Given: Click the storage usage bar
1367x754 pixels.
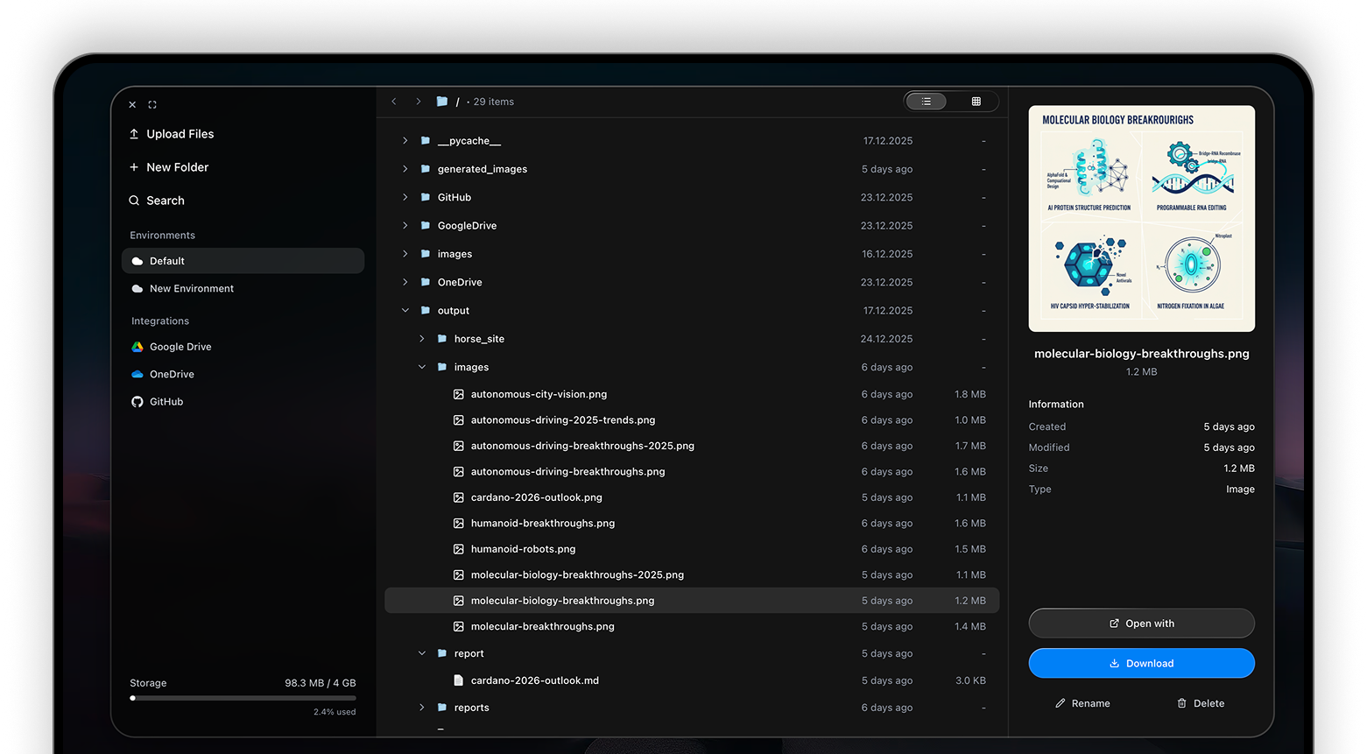Looking at the screenshot, I should coord(243,698).
